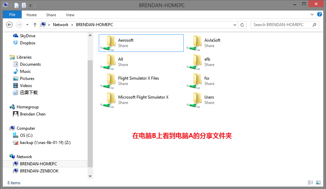Customize Quick Access Toolbar dropdown
326x189 pixels.
click(30, 6)
